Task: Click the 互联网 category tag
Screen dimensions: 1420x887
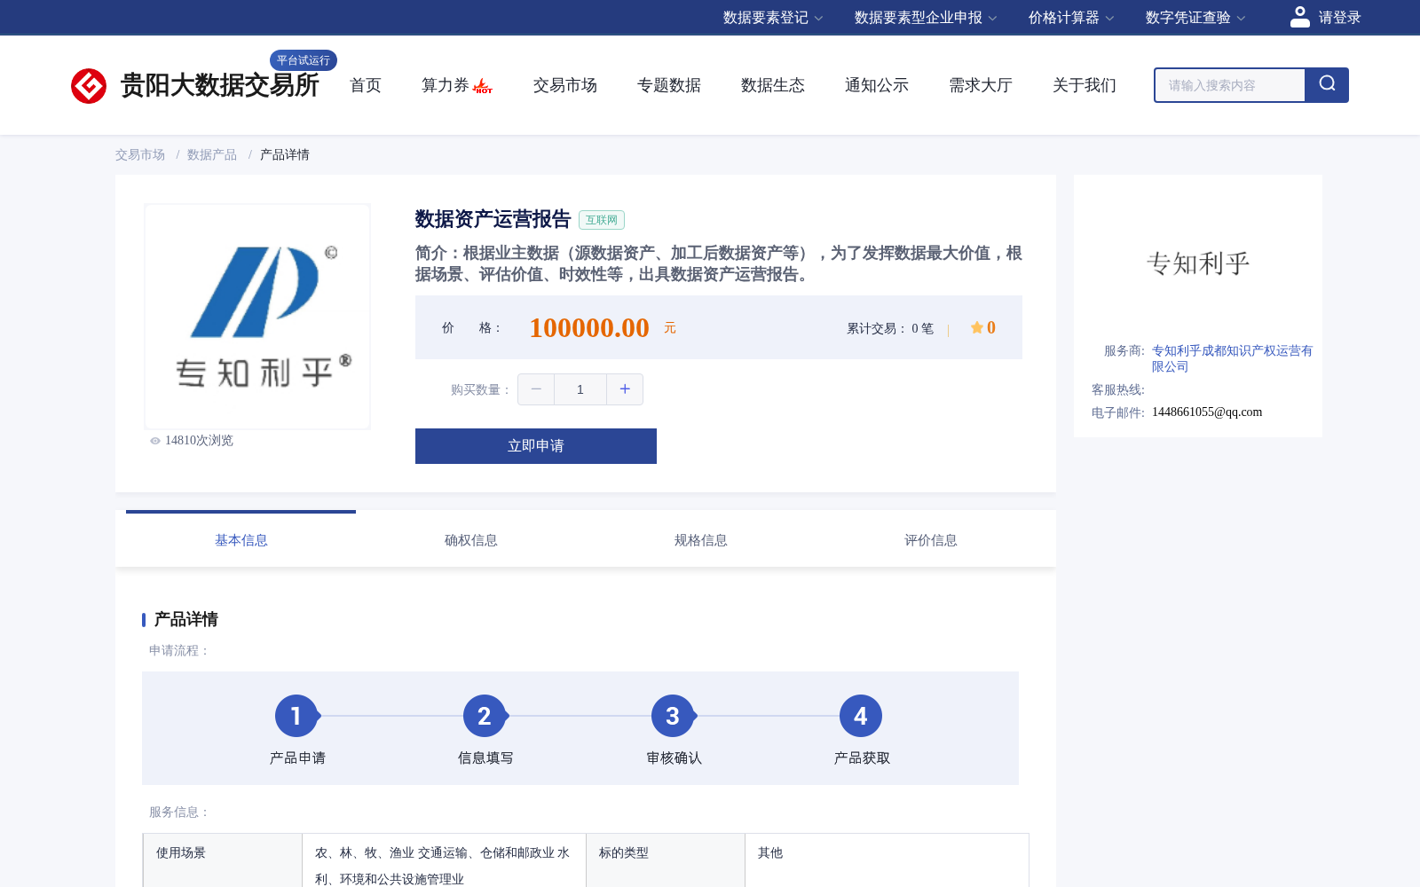Action: (602, 220)
